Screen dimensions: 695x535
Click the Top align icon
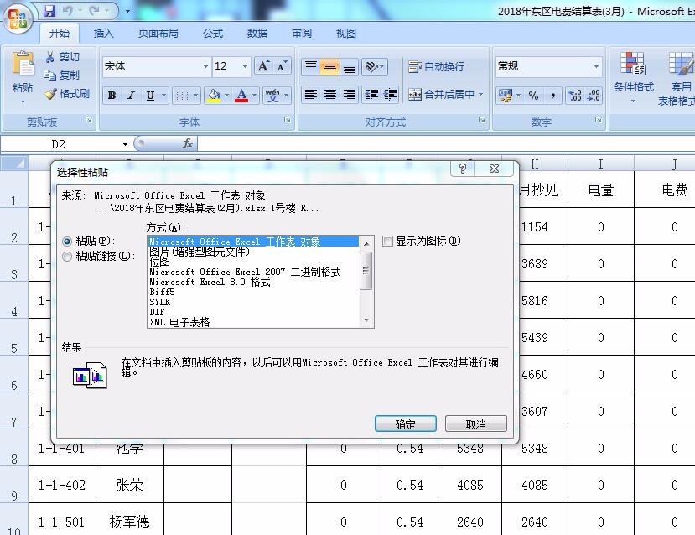click(311, 67)
